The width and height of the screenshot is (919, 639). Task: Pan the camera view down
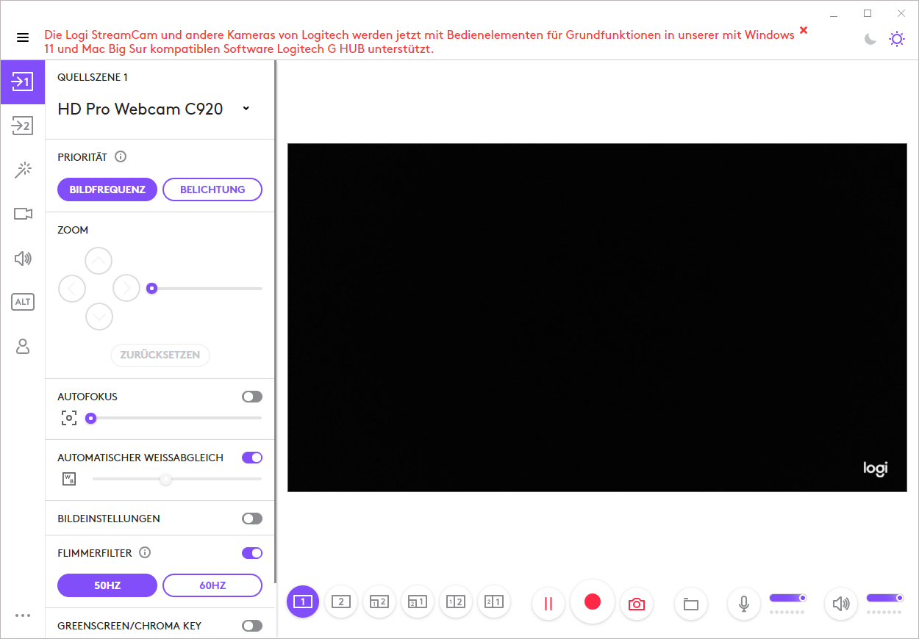[99, 317]
